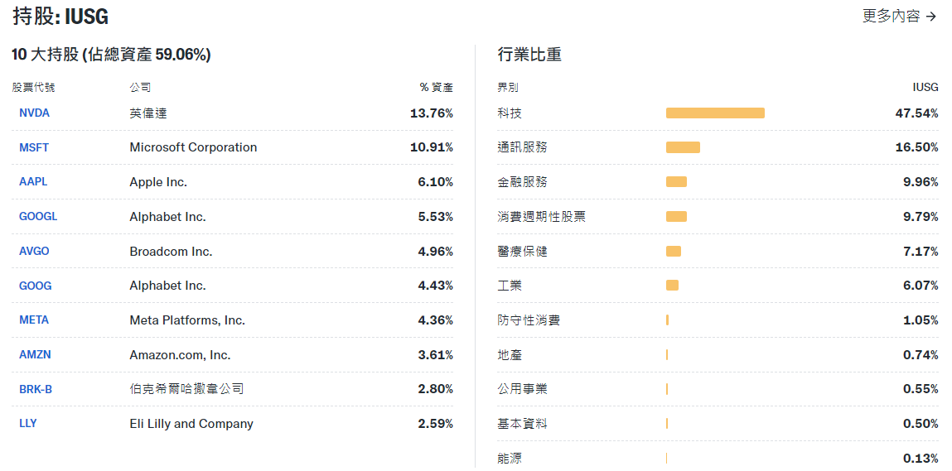Click the arrow icon beside 更多內容
Image resolution: width=952 pixels, height=471 pixels.
(x=931, y=17)
